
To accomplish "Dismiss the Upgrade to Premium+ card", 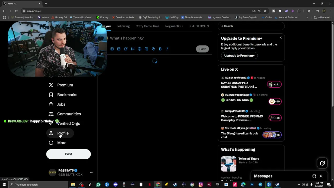I will tap(281, 38).
